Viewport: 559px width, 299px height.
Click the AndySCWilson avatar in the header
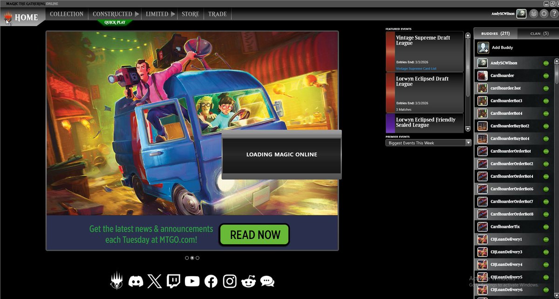[x=521, y=14]
